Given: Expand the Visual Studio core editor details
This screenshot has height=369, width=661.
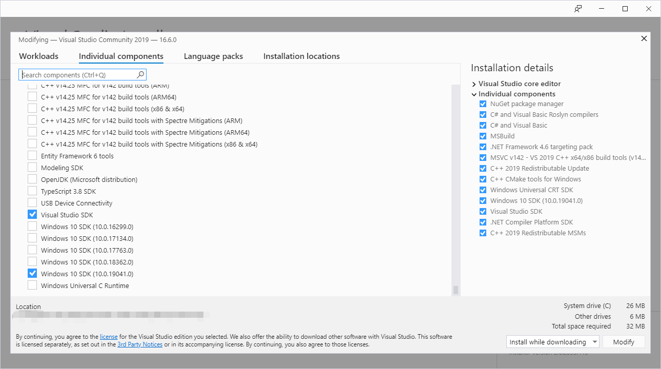Looking at the screenshot, I should (x=473, y=84).
